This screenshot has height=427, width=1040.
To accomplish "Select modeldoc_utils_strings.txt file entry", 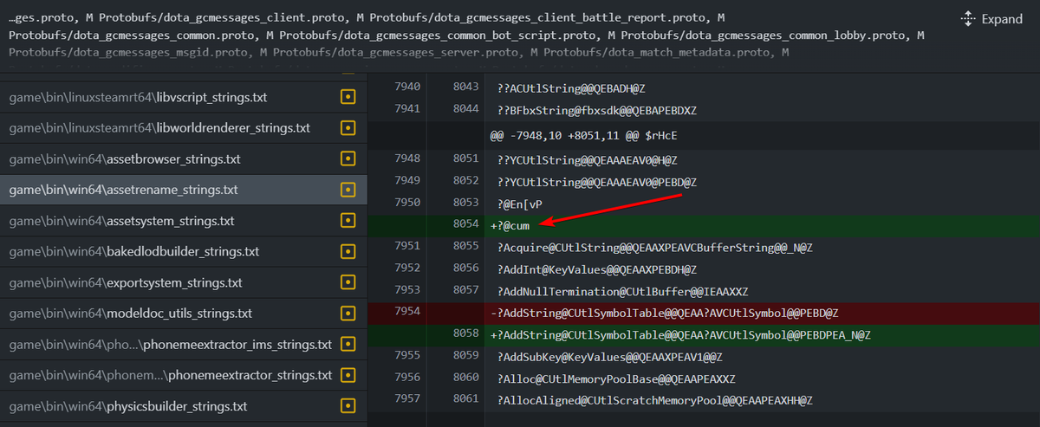I will [184, 314].
